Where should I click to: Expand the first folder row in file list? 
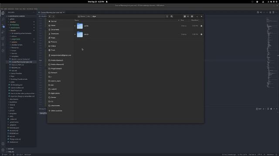[75, 26]
